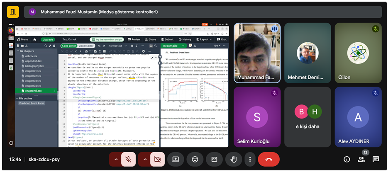
Task: End the call with the red hang-up button
Action: (268, 159)
